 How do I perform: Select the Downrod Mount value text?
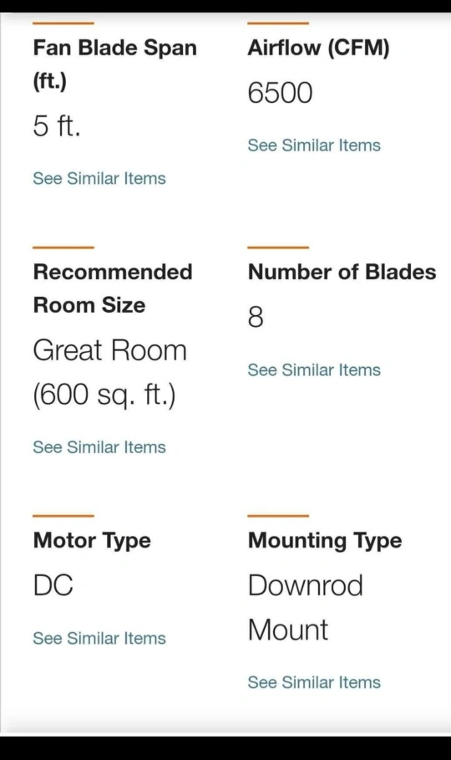click(x=305, y=607)
